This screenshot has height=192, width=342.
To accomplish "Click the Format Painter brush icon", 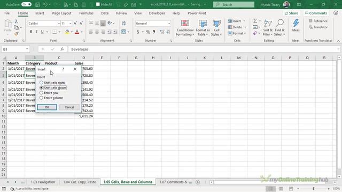I will click(x=16, y=34).
